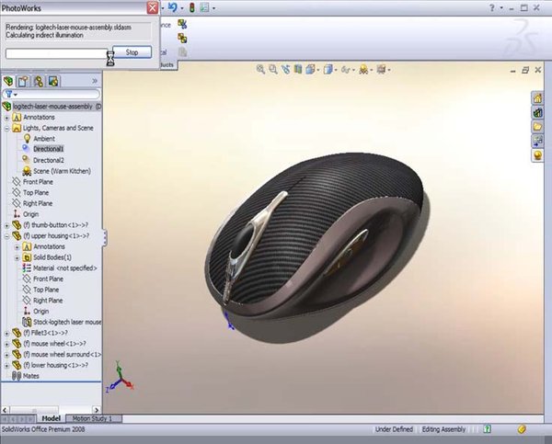The height and width of the screenshot is (444, 552).
Task: Expand the thumb-button component node
Action: pos(6,225)
